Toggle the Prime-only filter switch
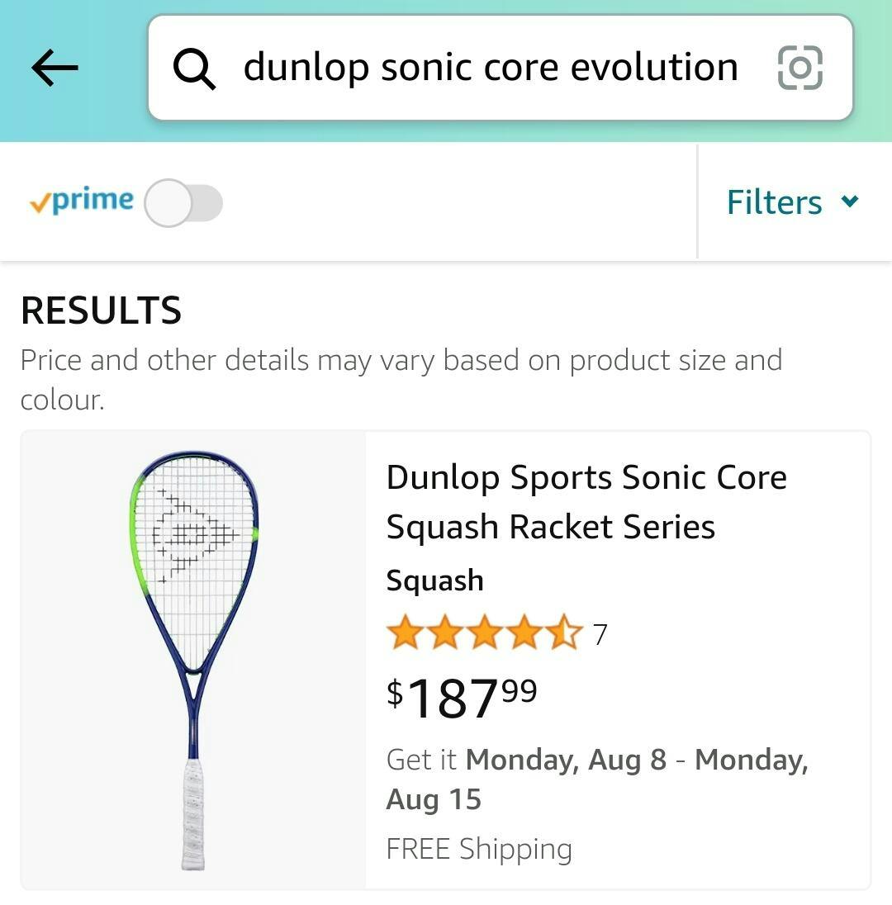The width and height of the screenshot is (892, 905). [183, 203]
